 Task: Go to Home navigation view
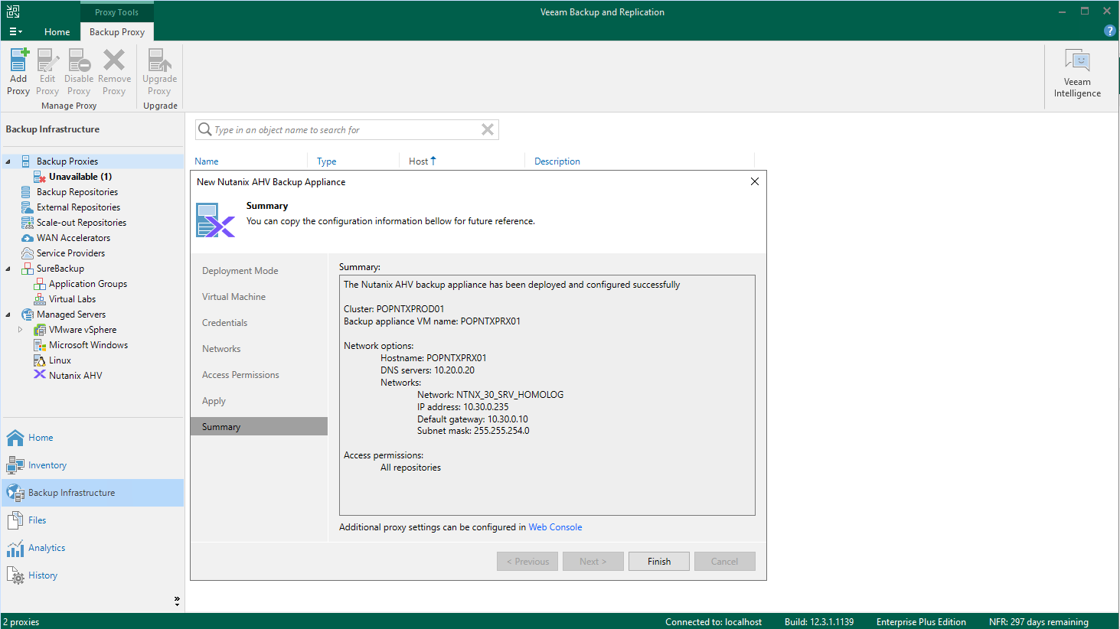pos(92,438)
